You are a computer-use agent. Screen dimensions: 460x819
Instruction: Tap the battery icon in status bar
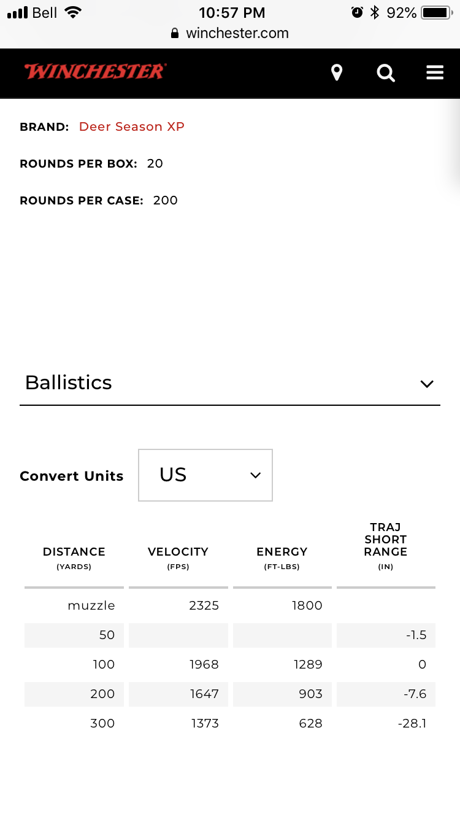(437, 12)
